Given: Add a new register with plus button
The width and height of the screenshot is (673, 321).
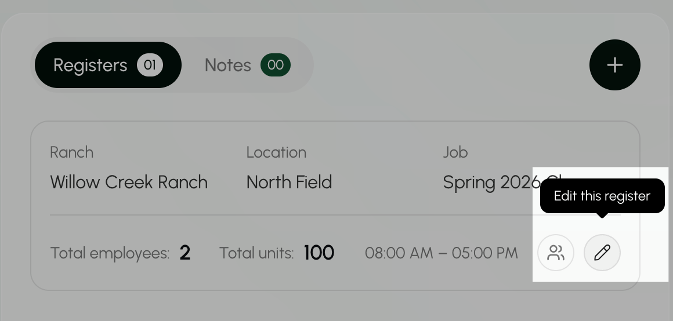Looking at the screenshot, I should tap(614, 65).
